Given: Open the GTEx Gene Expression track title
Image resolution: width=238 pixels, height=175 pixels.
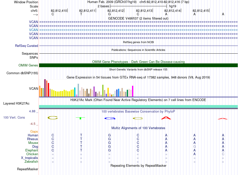Looking at the screenshot, I should click(138, 77).
